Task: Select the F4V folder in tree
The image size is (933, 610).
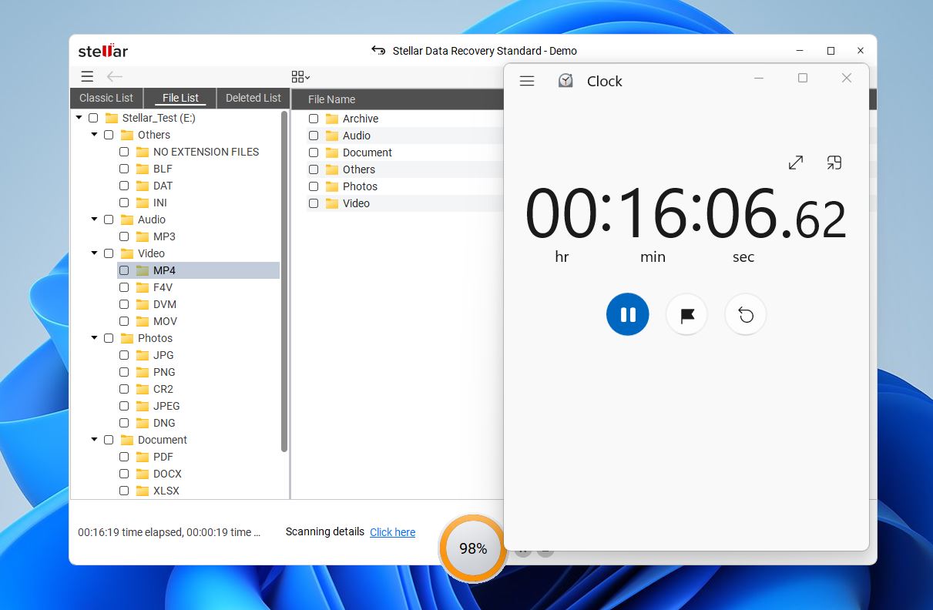Action: (x=163, y=287)
